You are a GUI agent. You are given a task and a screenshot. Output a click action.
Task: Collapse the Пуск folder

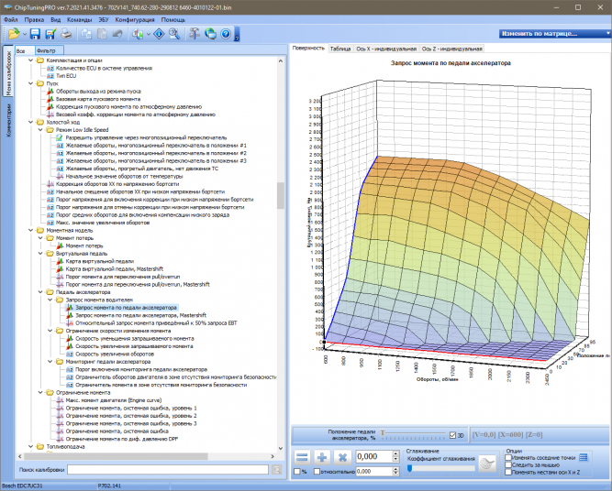click(x=30, y=83)
